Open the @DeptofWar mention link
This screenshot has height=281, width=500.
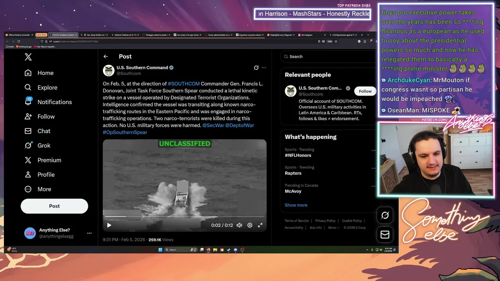[239, 125]
